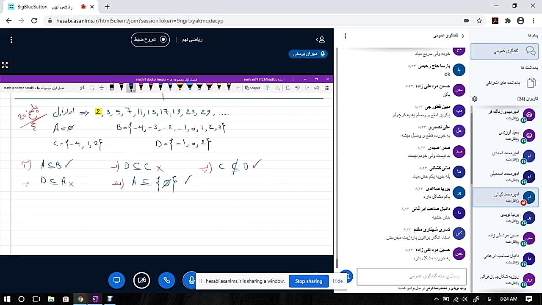Click the insert space tool in OneNote
This screenshot has height=305, width=542.
[x=102, y=88]
